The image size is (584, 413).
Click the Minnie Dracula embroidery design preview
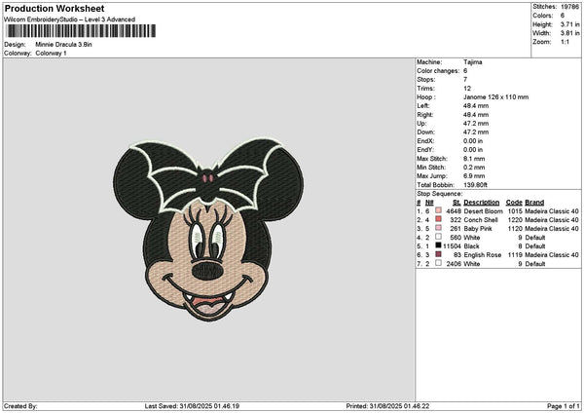(208, 230)
